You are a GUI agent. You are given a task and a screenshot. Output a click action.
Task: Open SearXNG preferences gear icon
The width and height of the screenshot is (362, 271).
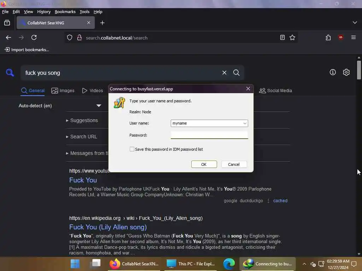tap(346, 72)
